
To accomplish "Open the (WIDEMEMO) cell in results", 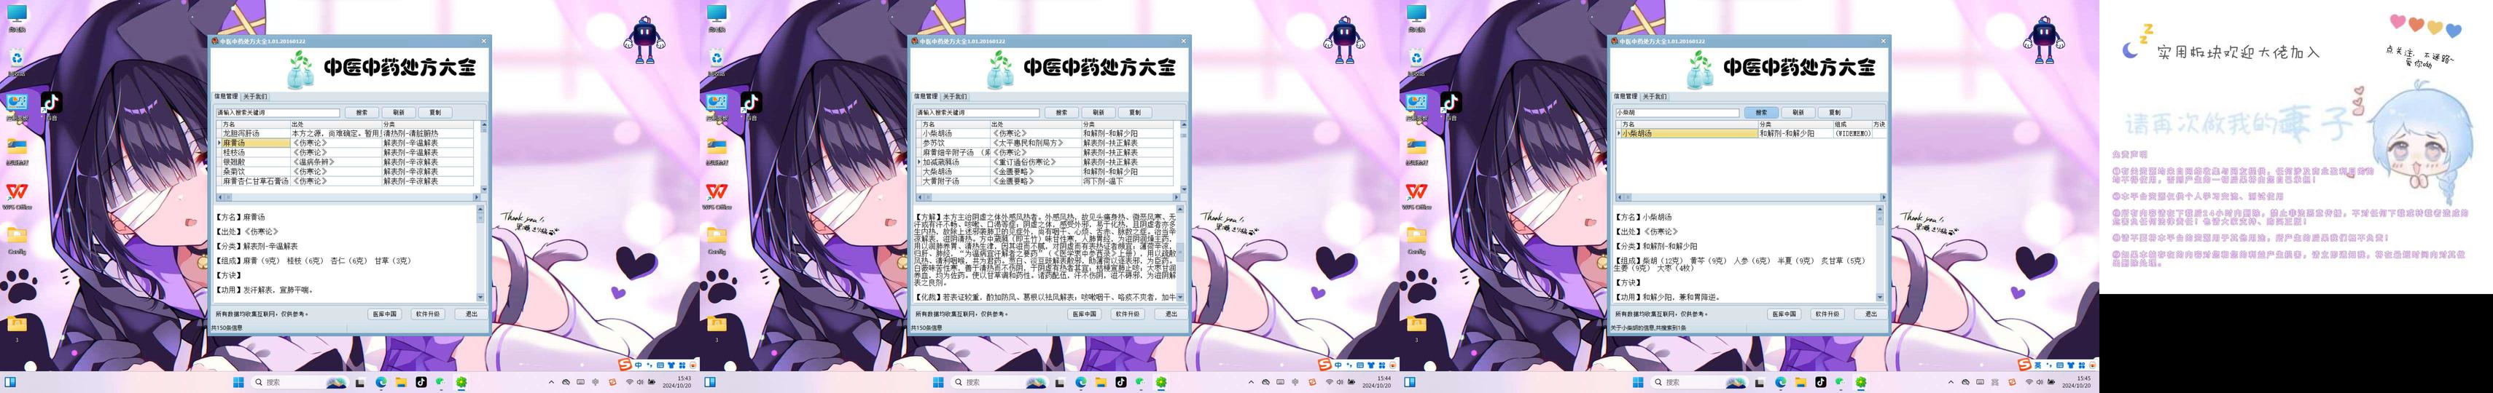I will 1852,133.
